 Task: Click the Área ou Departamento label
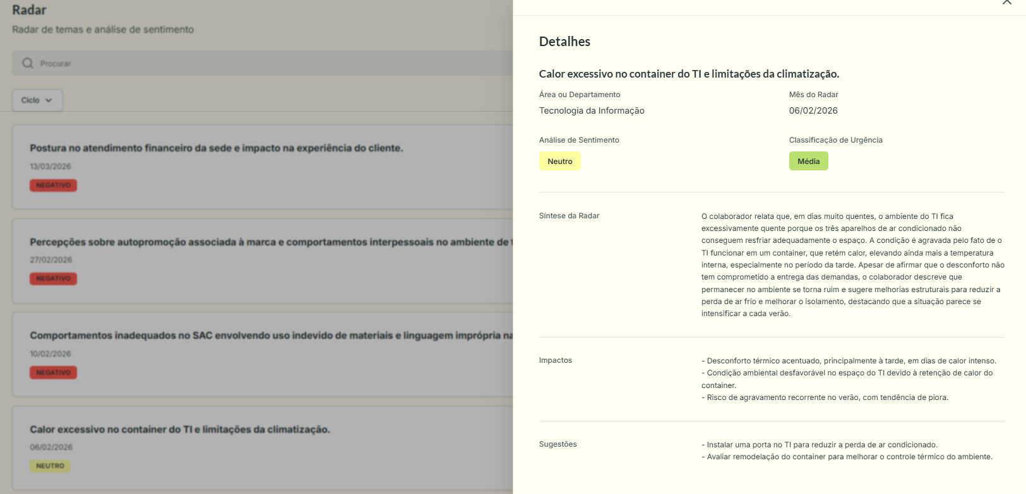580,95
